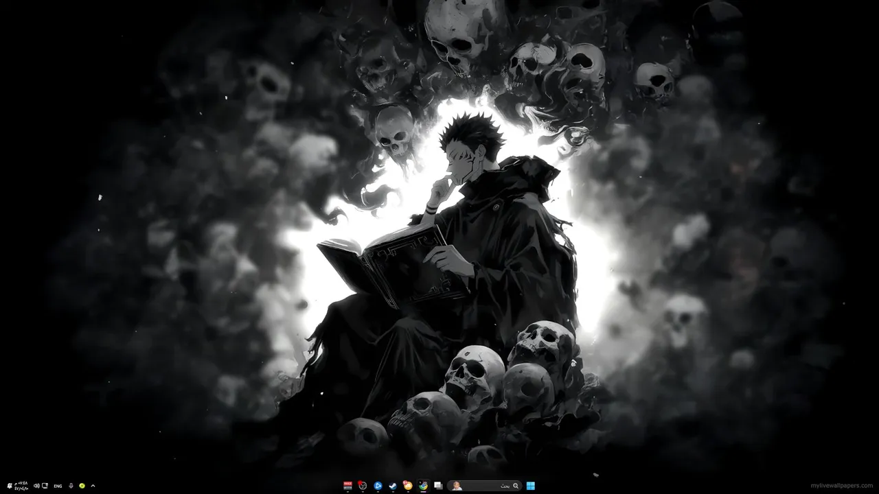Click the green circular tray icon
This screenshot has width=879, height=494.
[82, 486]
